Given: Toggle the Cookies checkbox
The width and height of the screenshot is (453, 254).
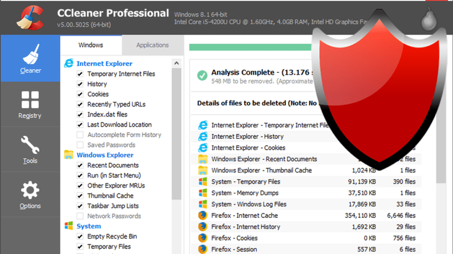Looking at the screenshot, I should 80,94.
